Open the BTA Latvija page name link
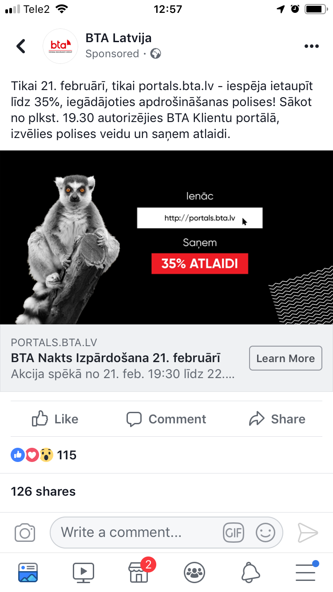The height and width of the screenshot is (592, 333). click(x=119, y=38)
